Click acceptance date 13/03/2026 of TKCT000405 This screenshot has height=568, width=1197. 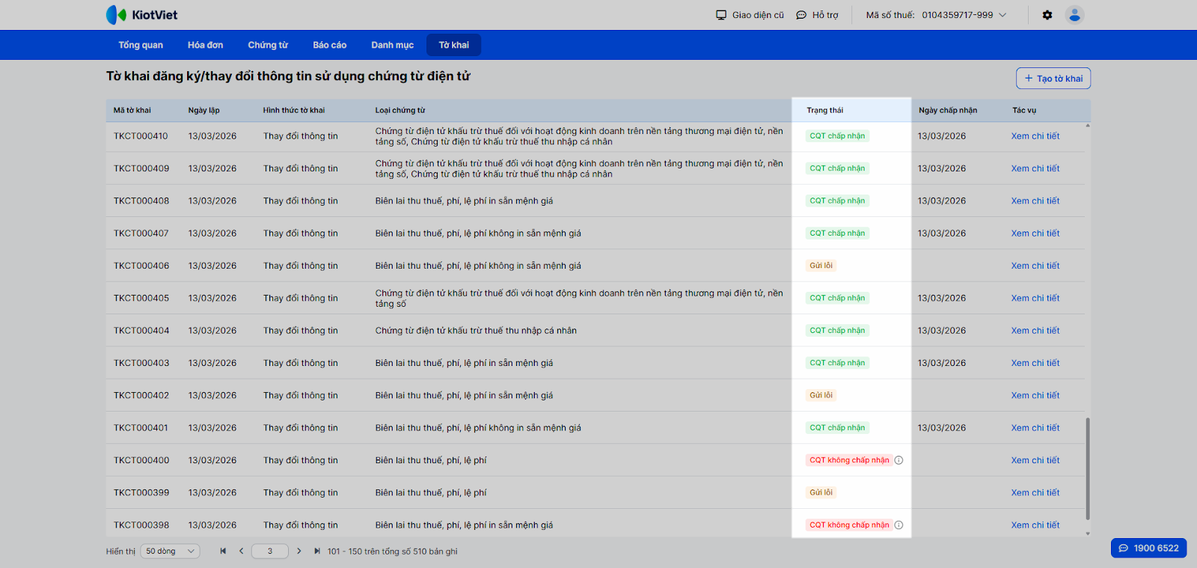click(x=942, y=298)
